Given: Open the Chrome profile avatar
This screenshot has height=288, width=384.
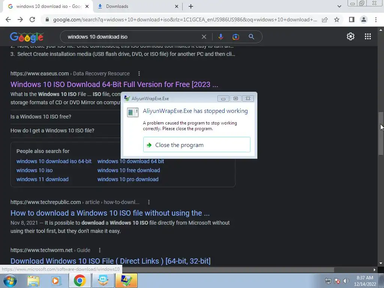Looking at the screenshot, I should (364, 19).
